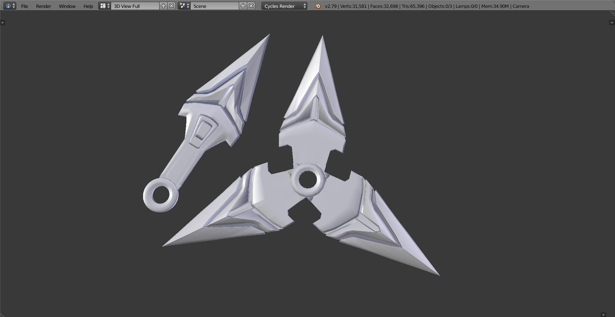Click the '3D View Full' layout name field
Image resolution: width=615 pixels, height=317 pixels.
coord(135,6)
